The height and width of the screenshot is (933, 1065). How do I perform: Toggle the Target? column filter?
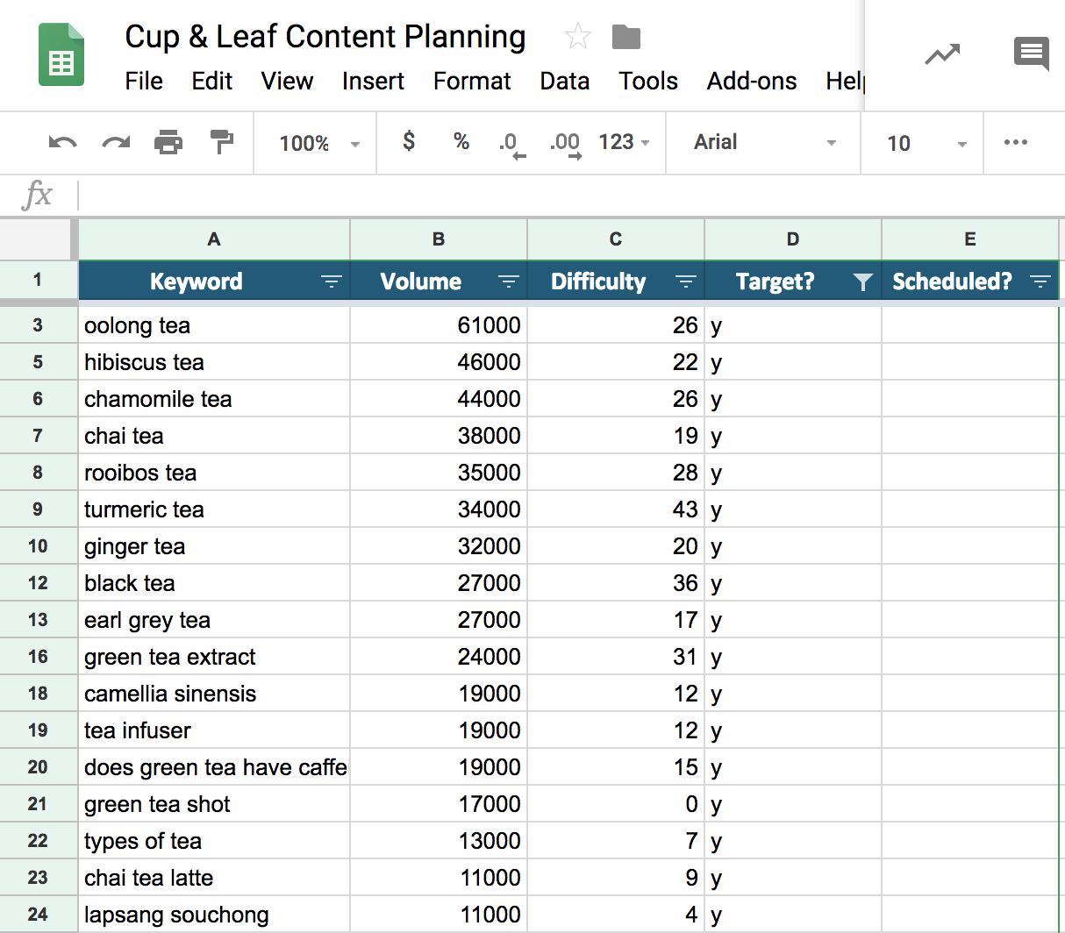tap(862, 281)
